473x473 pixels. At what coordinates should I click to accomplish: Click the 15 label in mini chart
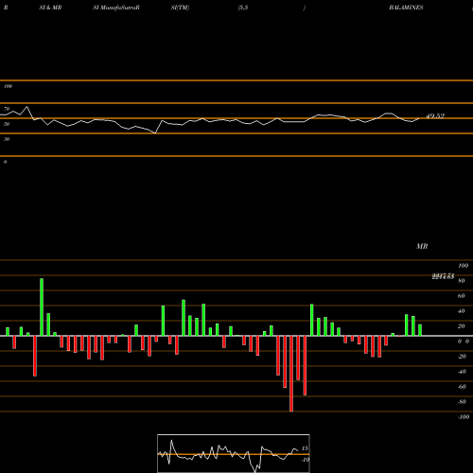(x=305, y=448)
